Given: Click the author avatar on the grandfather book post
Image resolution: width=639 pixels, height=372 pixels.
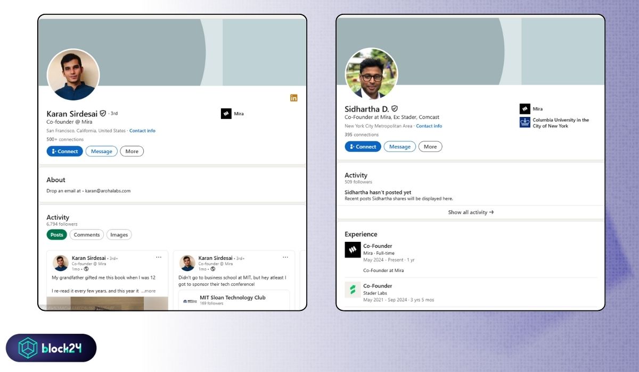Looking at the screenshot, I should point(61,263).
